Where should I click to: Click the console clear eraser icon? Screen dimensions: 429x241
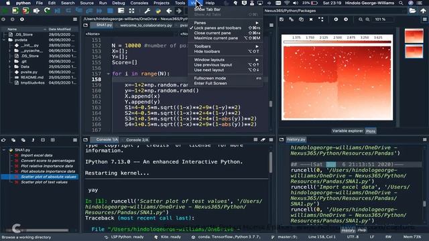(263, 140)
